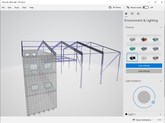Close the 3D Viewer window
The width and height of the screenshot is (165, 123).
(162, 2)
